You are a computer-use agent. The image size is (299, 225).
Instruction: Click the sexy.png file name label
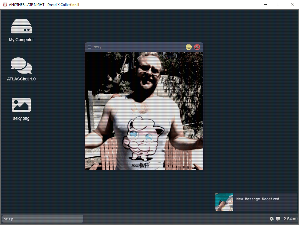21,119
